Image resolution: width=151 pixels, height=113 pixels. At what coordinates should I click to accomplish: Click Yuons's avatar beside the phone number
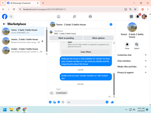(x=52, y=93)
